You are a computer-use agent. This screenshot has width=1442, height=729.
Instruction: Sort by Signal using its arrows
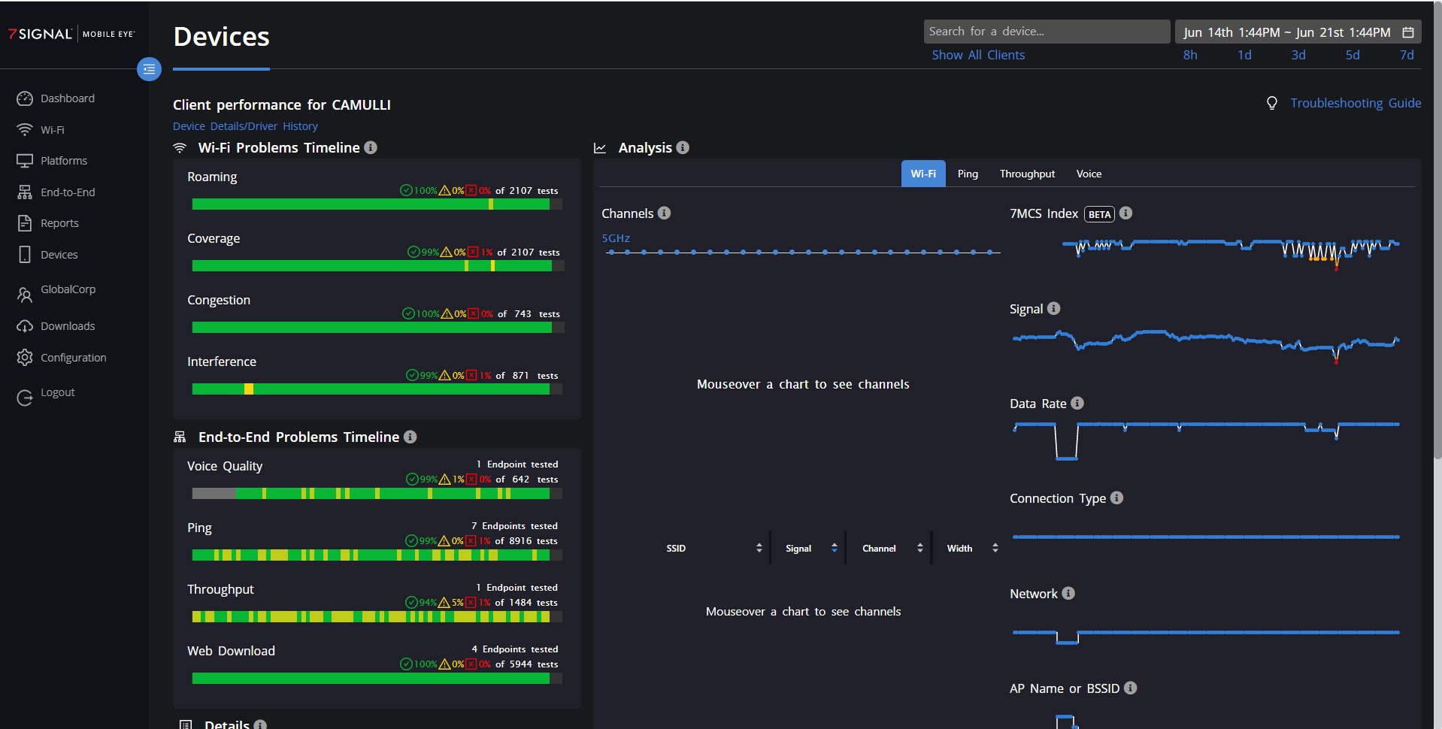(x=834, y=548)
